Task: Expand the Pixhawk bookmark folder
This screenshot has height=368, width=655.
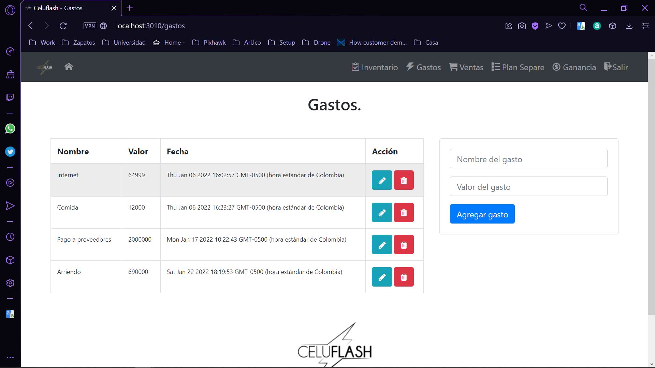Action: coord(209,43)
